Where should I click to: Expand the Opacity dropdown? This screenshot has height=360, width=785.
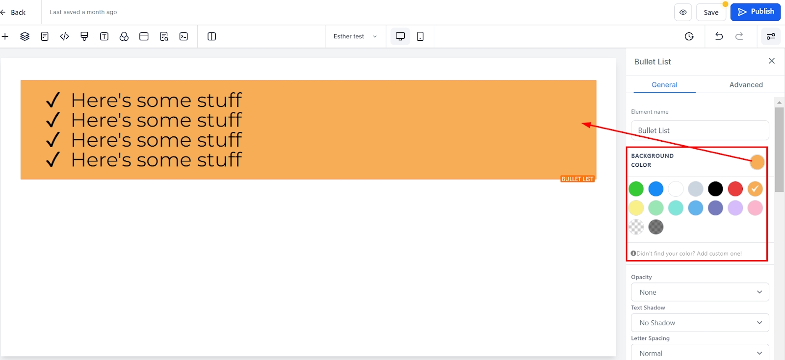click(700, 292)
